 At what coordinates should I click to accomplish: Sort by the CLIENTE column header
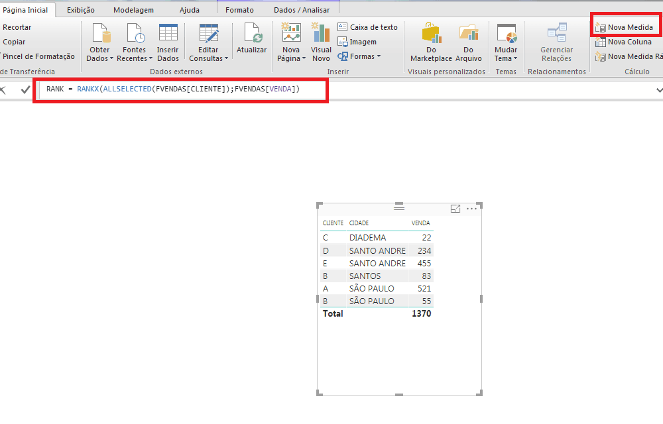(333, 223)
